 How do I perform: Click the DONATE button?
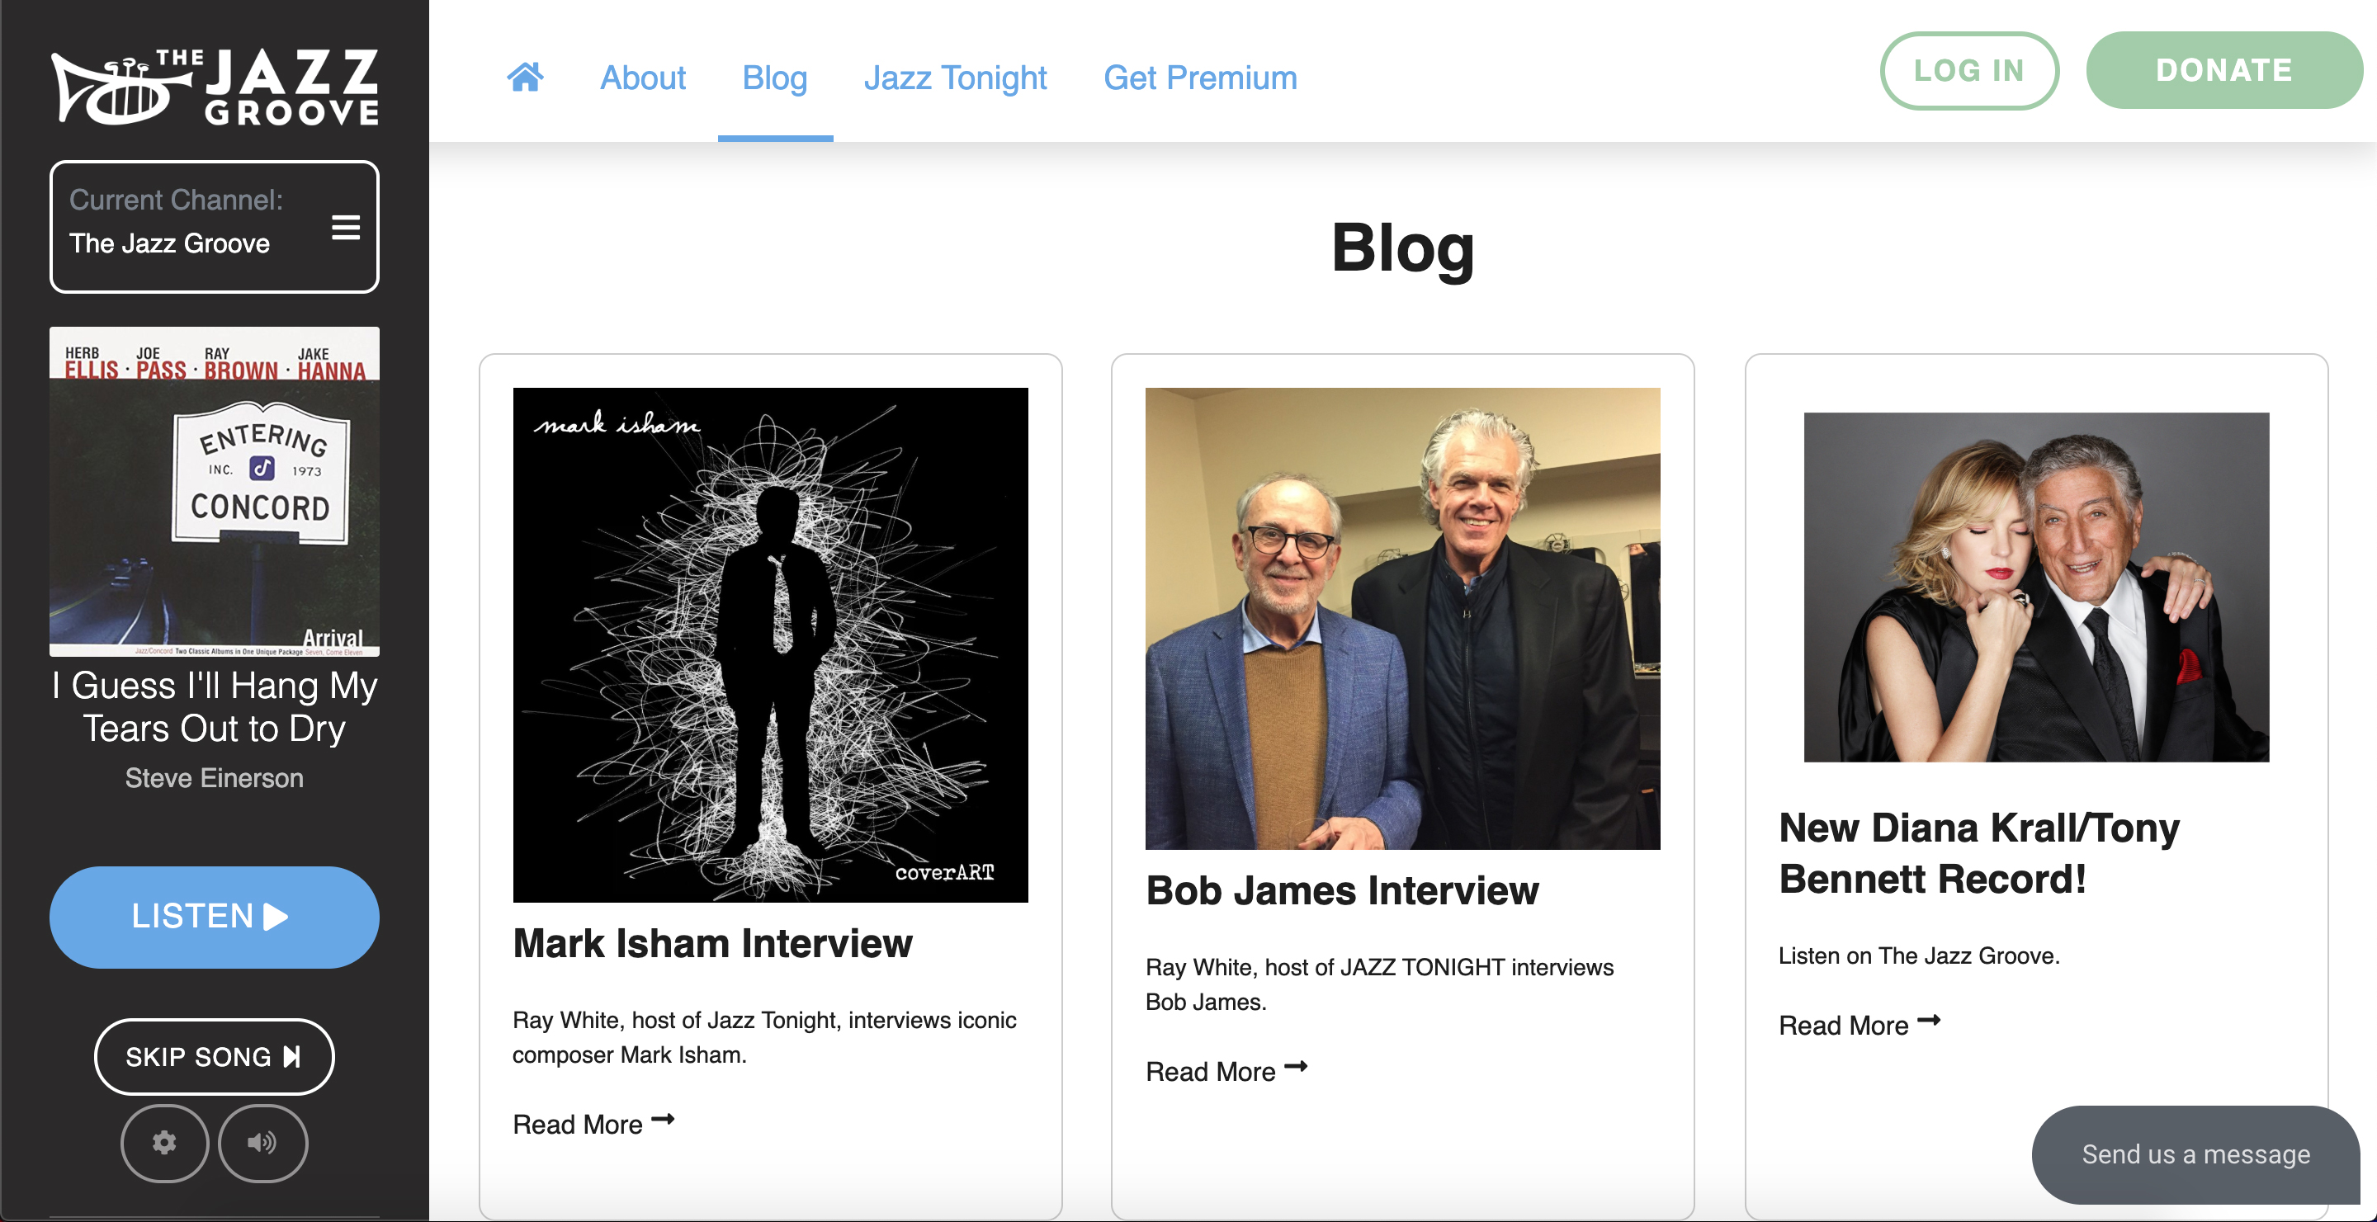click(2223, 70)
